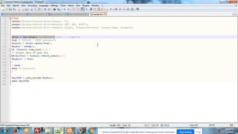
Task: Click line number 20 in margin
Action: coord(4,78)
